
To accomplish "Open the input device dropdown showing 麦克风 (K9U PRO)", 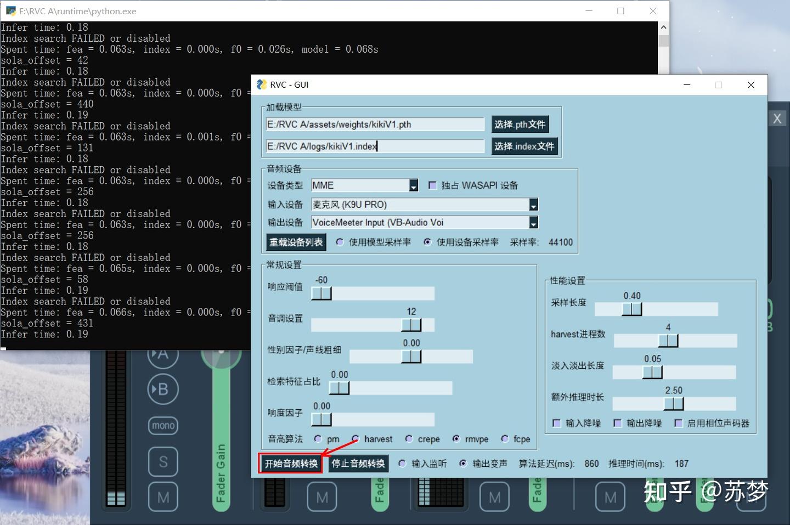I will 532,204.
